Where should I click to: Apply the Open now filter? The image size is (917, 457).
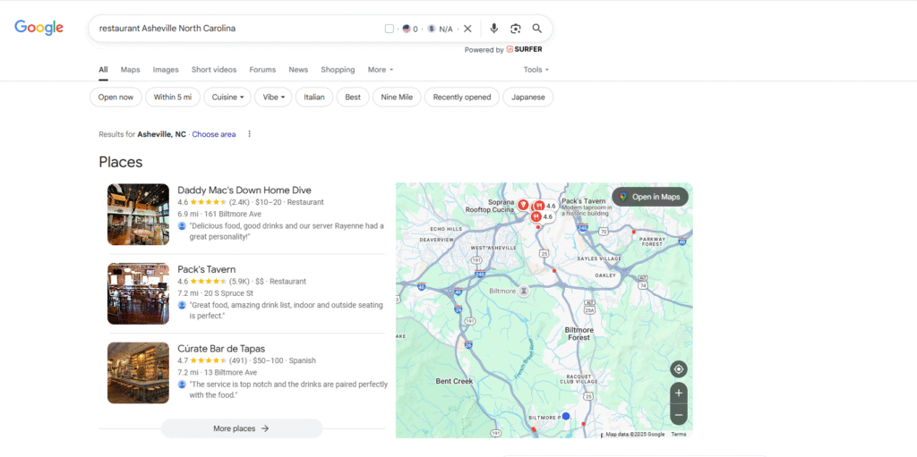click(x=116, y=97)
